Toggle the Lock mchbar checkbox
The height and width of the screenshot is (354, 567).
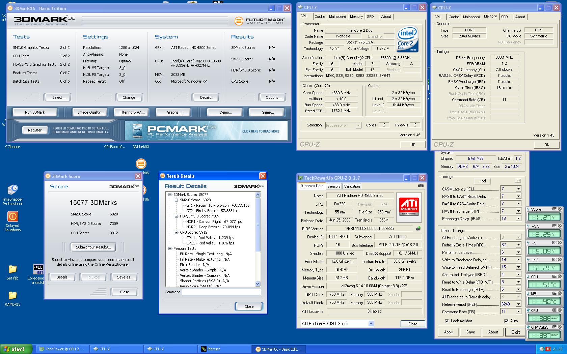[x=447, y=321]
